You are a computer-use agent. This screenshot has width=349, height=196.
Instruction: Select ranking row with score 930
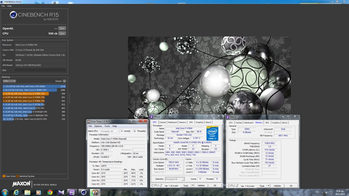[x=34, y=94]
